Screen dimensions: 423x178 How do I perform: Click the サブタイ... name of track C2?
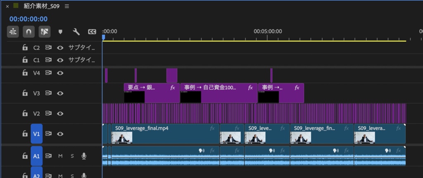click(81, 48)
